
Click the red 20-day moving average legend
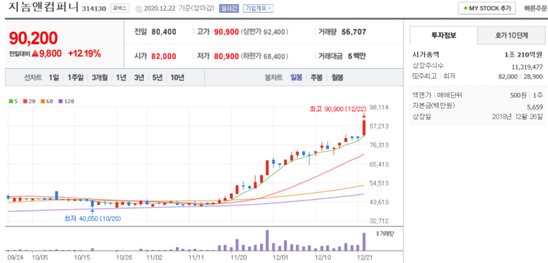[29, 101]
